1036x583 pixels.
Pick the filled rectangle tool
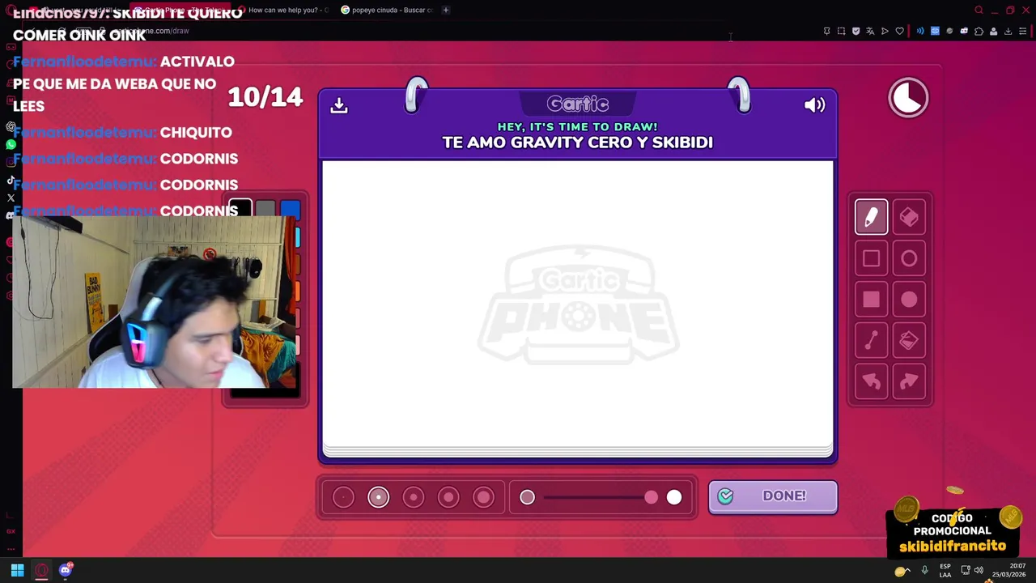point(871,300)
